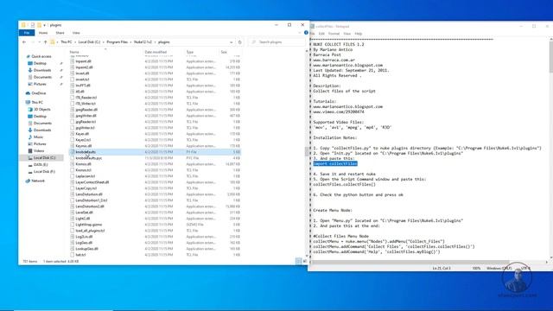The image size is (553, 311).
Task: Click 'Windows (CRLF)' in Notepad status bar
Action: click(x=499, y=269)
